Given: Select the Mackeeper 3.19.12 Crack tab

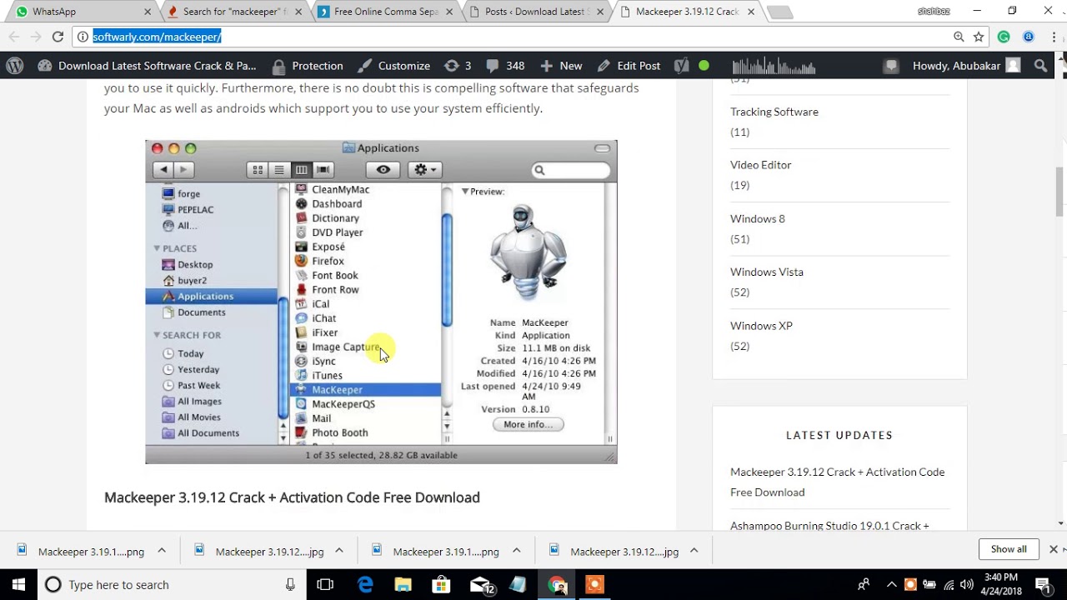Looking at the screenshot, I should (x=688, y=12).
